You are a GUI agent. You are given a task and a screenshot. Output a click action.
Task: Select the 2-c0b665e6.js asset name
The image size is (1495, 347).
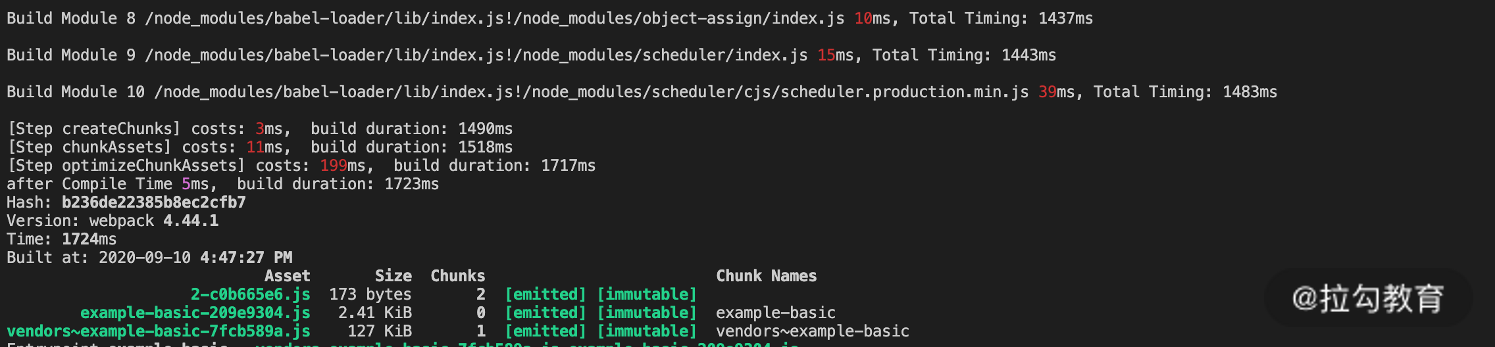250,294
